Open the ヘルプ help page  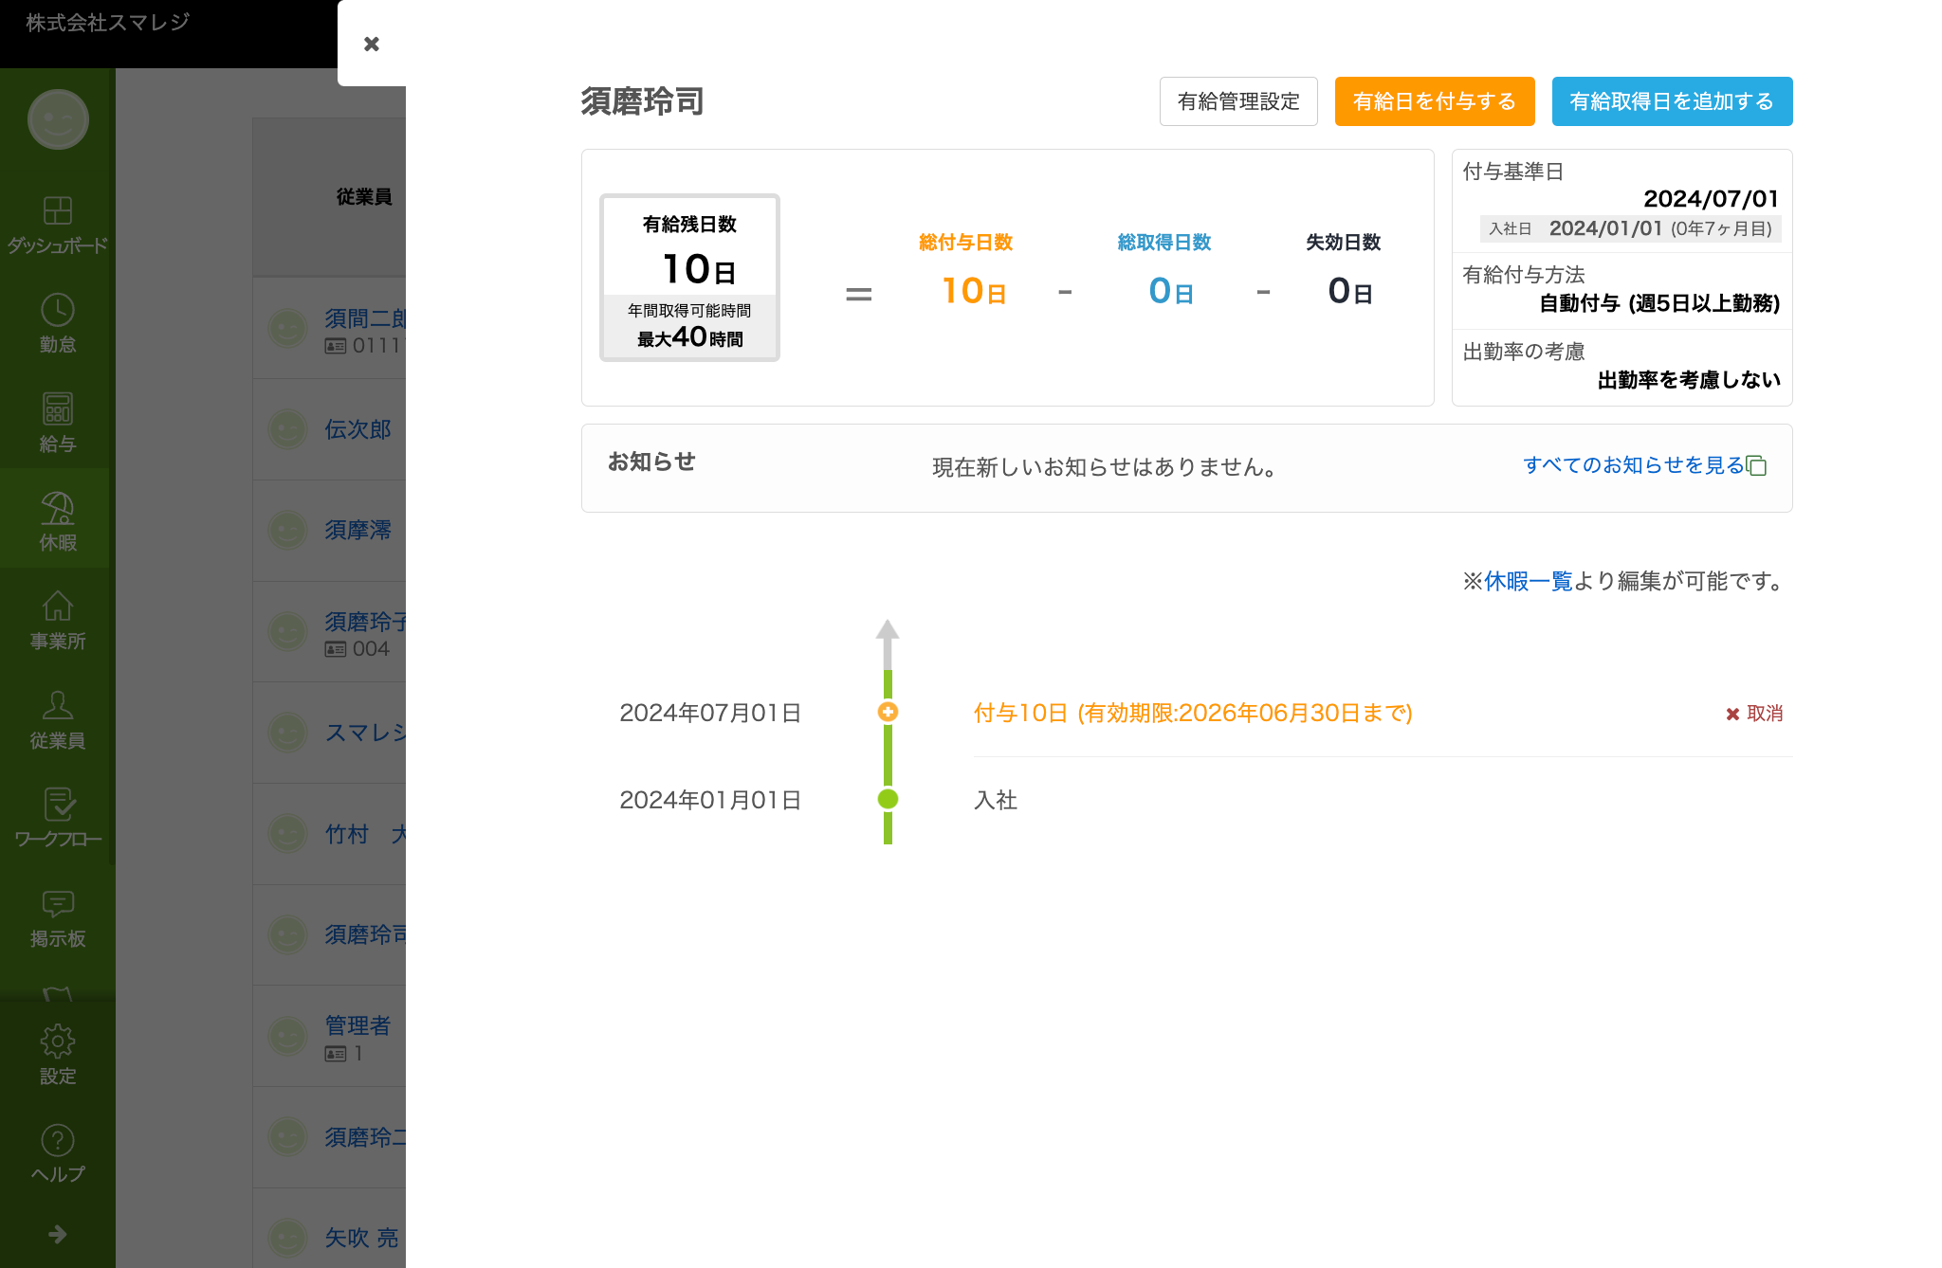[58, 1153]
